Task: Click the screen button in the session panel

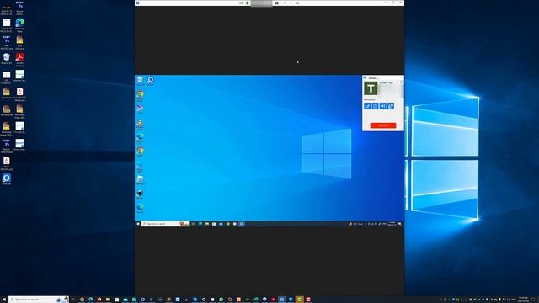Action: pos(375,106)
